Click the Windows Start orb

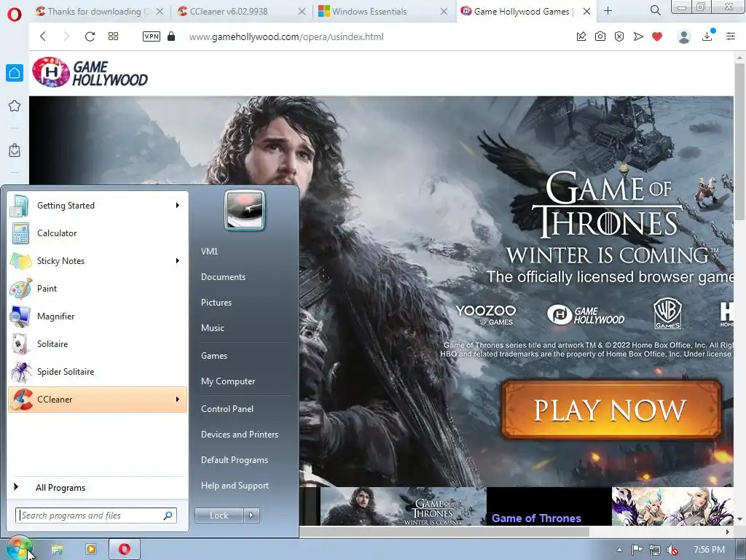pyautogui.click(x=18, y=548)
